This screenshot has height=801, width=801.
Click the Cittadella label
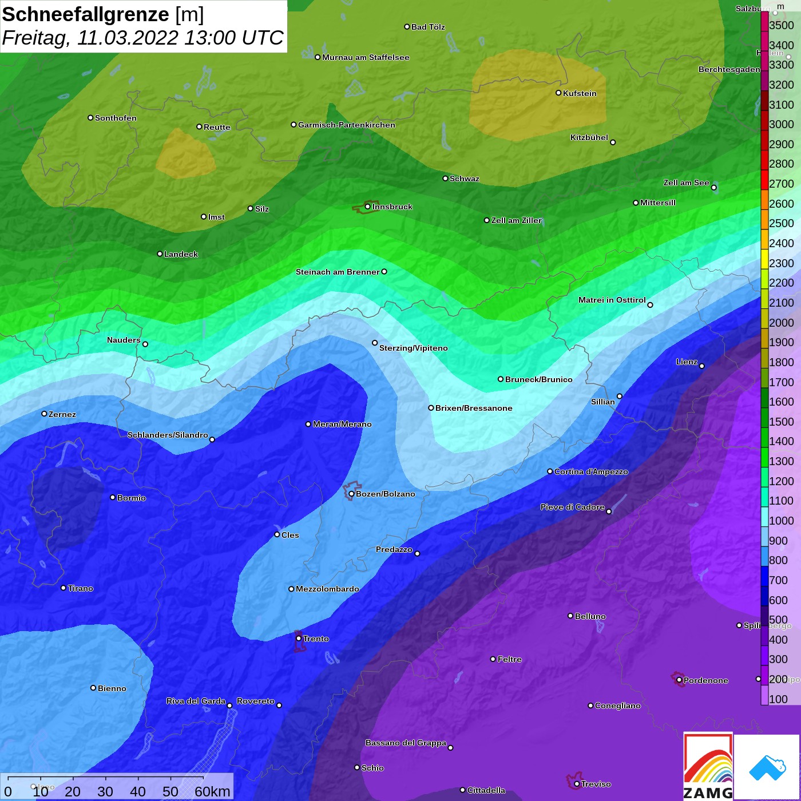[486, 790]
